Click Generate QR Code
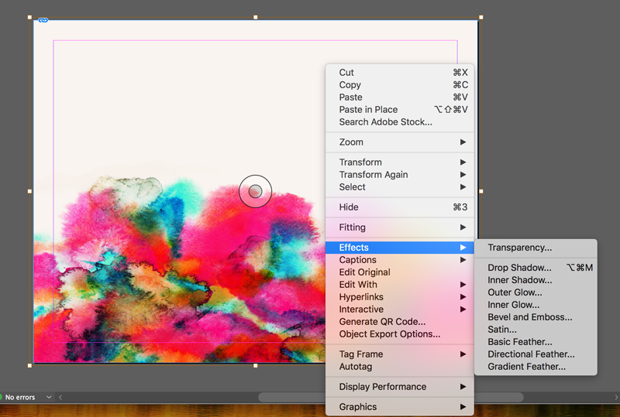Screen dimensions: 620x417 pyautogui.click(x=382, y=322)
